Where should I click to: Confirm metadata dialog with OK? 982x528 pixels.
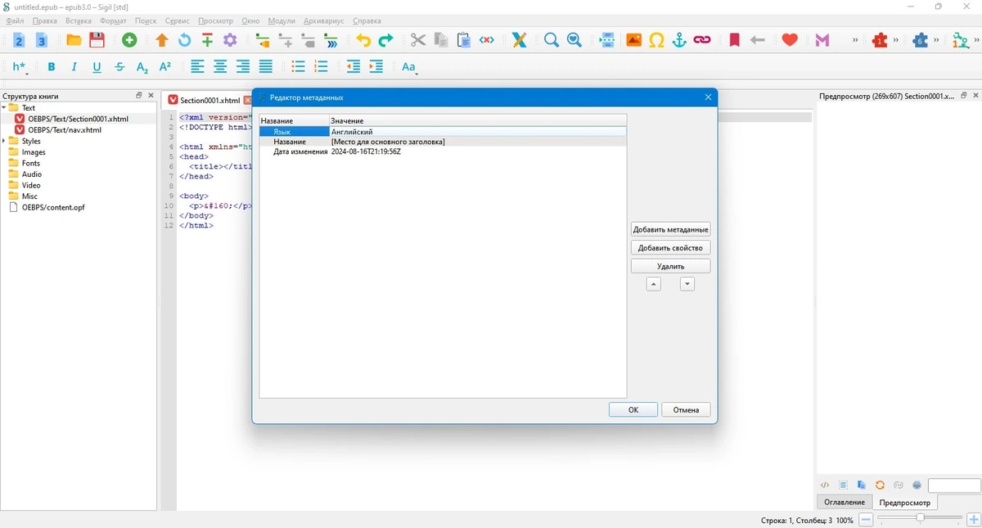pos(633,410)
